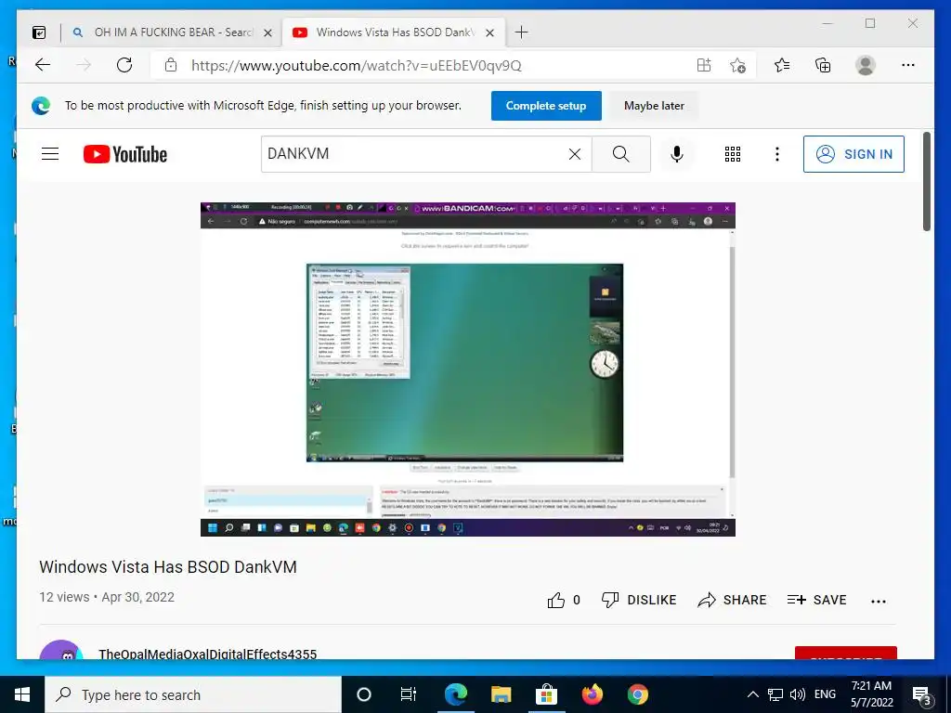Click Complete setup button

tap(546, 106)
